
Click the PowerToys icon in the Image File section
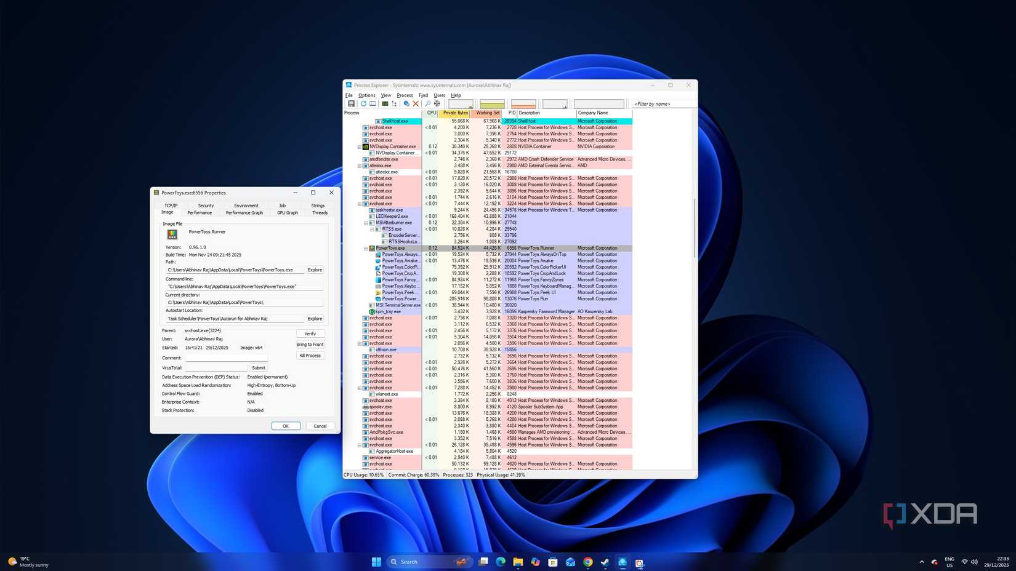pyautogui.click(x=172, y=234)
